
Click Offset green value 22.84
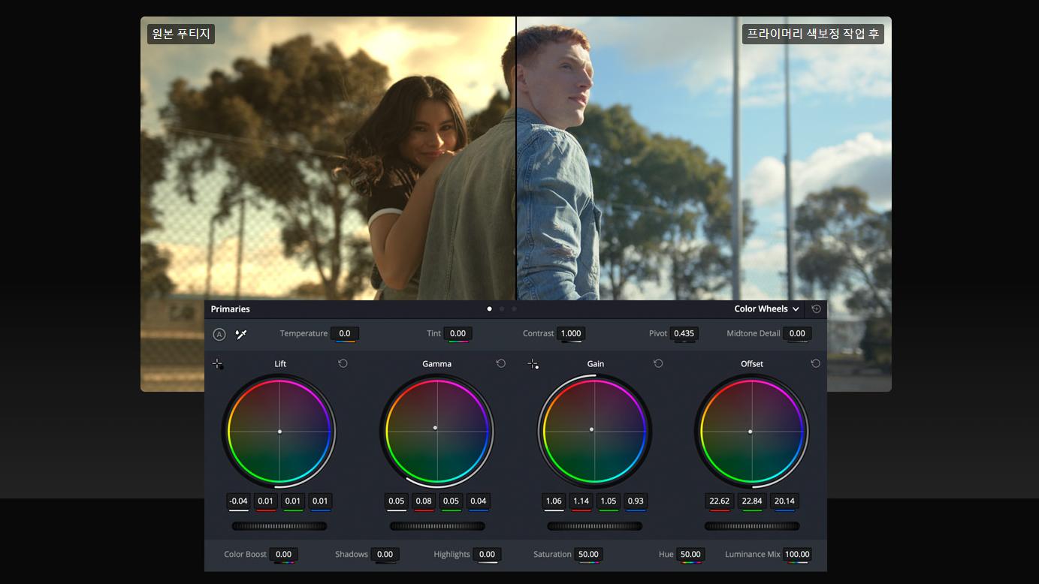tap(752, 501)
